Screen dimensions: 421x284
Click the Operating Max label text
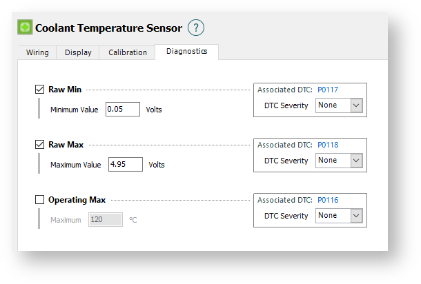coord(77,200)
